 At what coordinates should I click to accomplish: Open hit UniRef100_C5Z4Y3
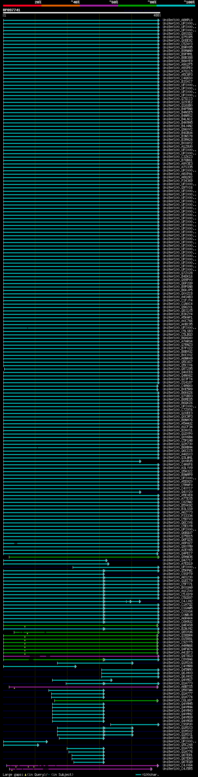pyautogui.click(x=178, y=44)
